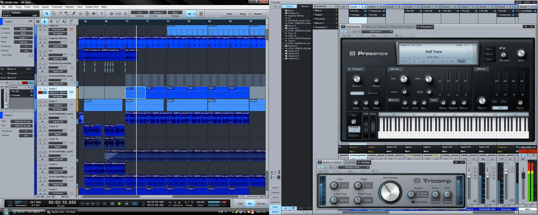The height and width of the screenshot is (215, 538).
Task: Enable the Input Filter checkbox
Action: [31, 55]
